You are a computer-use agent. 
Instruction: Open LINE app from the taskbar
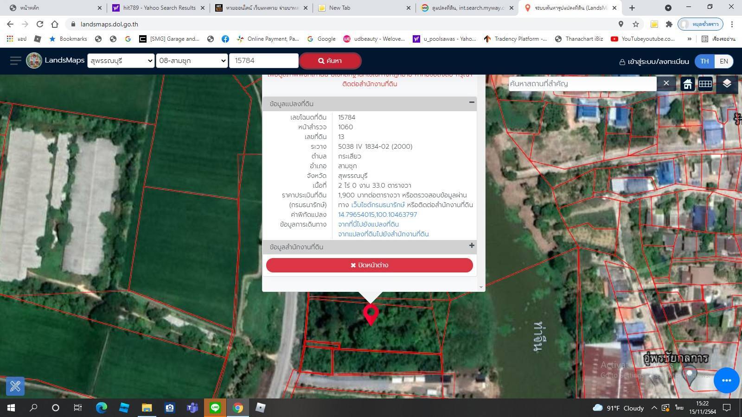coord(215,408)
